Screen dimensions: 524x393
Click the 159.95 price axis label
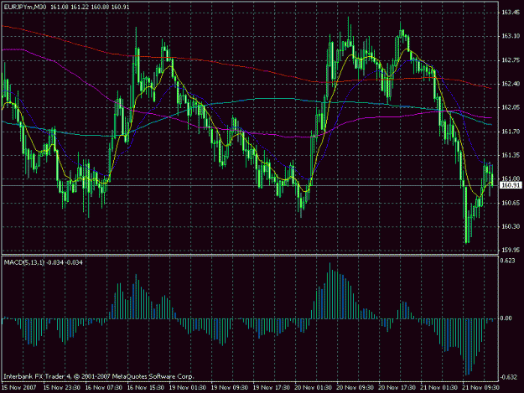tap(509, 250)
